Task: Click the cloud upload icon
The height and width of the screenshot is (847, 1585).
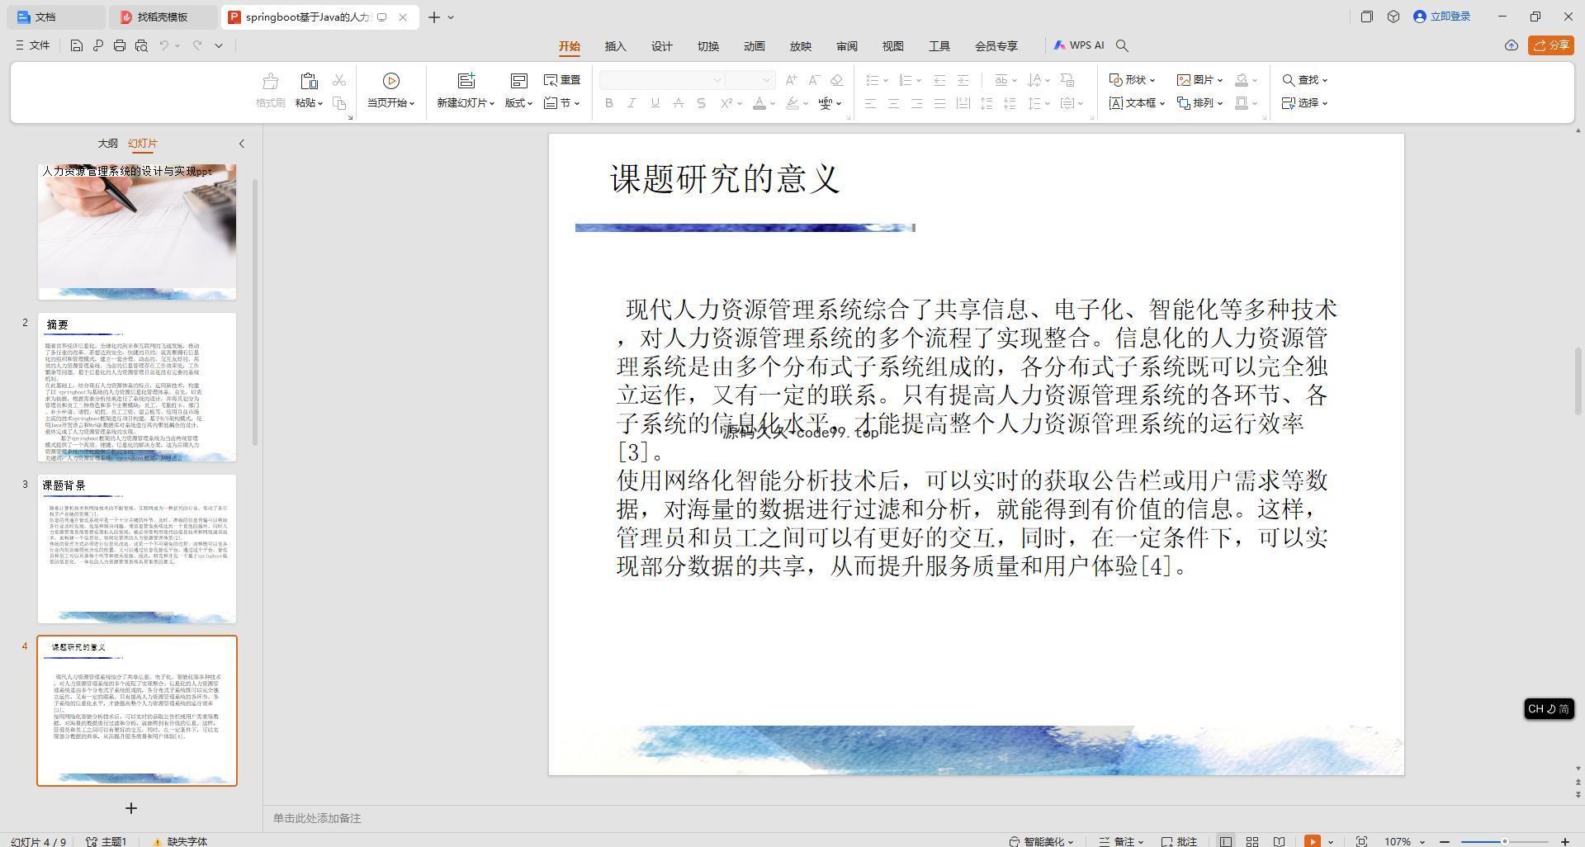Action: pos(1511,45)
